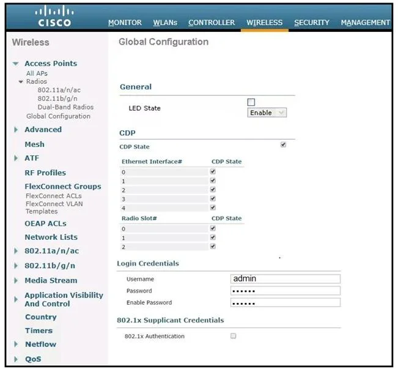Open the OEAP ACLs link
The width and height of the screenshot is (398, 369).
tap(45, 223)
